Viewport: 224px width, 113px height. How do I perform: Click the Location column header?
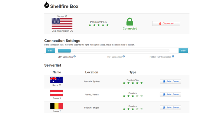point(92,72)
